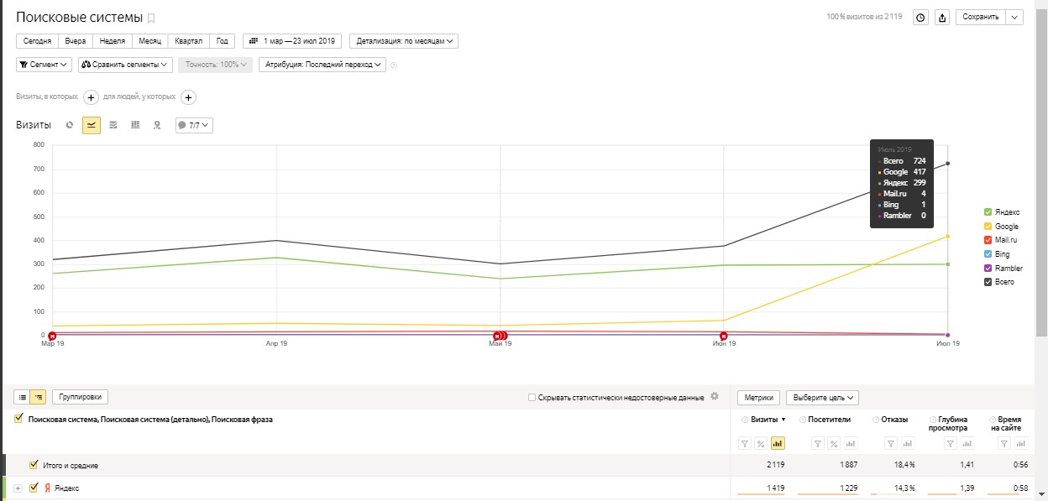The image size is (1048, 501).
Task: Click the export/share report icon
Action: pos(942,18)
